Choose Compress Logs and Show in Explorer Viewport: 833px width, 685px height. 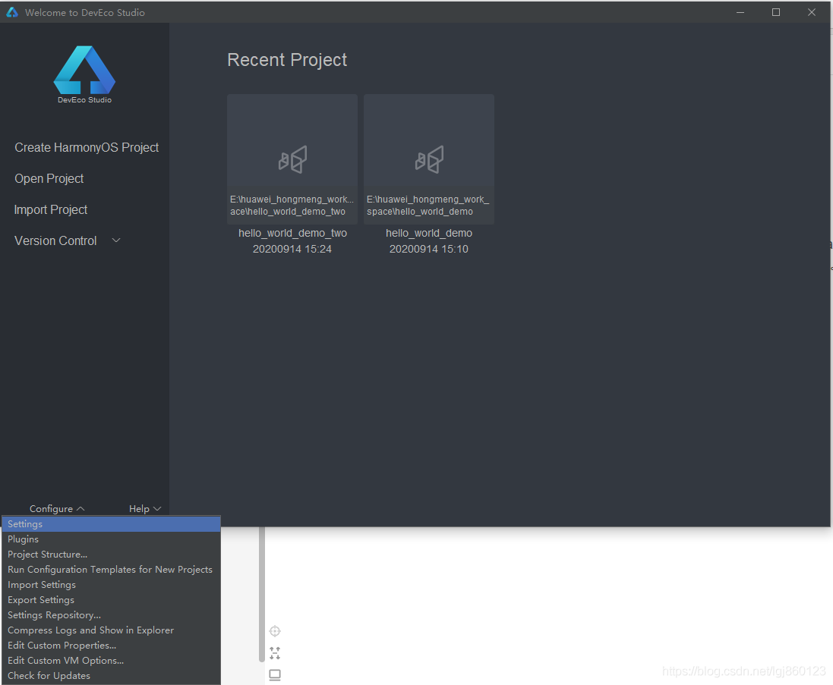pos(111,630)
